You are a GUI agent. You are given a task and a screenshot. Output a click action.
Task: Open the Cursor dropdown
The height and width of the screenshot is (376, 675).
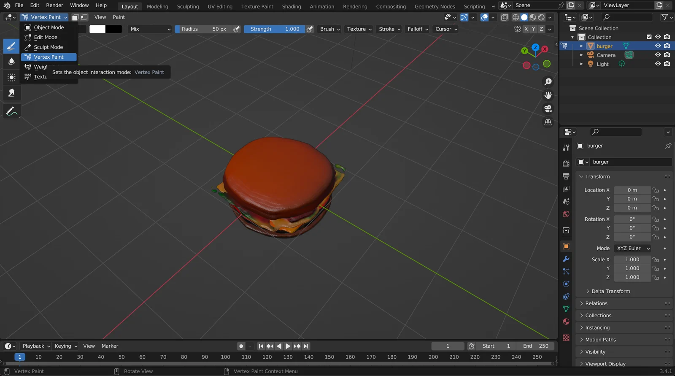click(x=446, y=29)
